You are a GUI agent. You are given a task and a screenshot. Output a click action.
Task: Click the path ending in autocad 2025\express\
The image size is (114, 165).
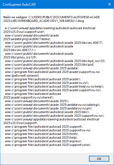43,141
